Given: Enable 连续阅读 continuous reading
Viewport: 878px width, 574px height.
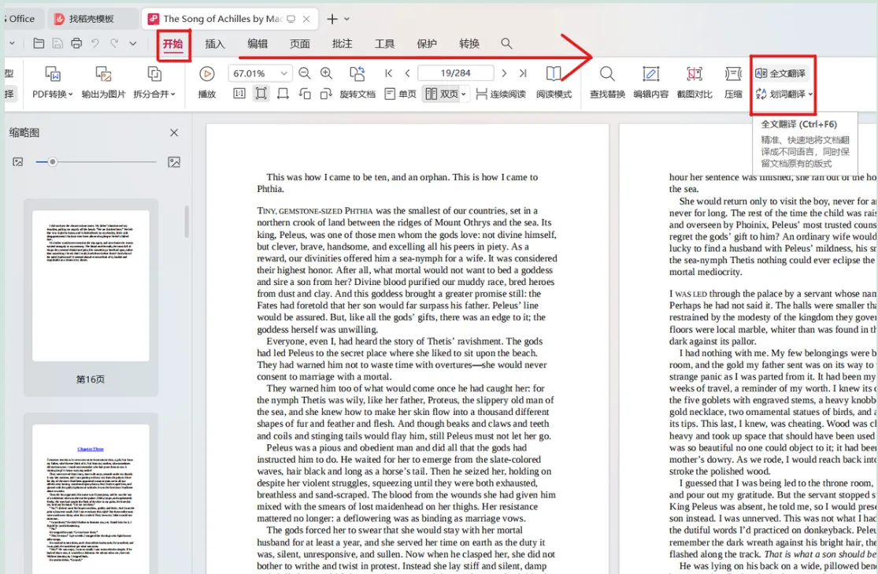Looking at the screenshot, I should pos(501,94).
